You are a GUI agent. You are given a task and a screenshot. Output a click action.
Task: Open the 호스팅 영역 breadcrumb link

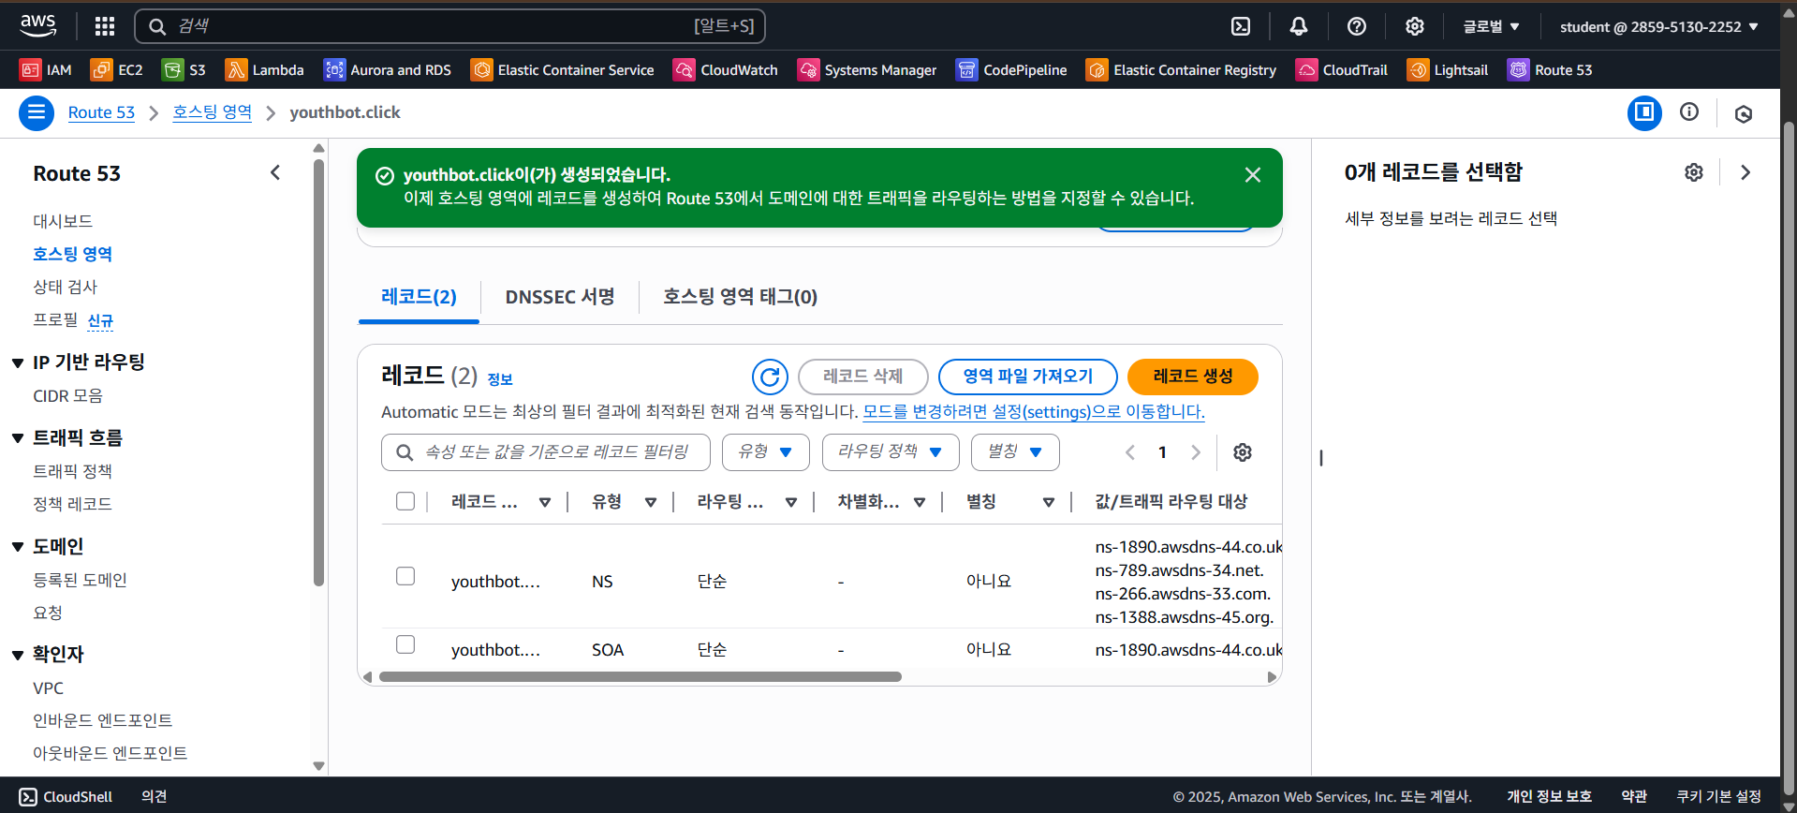[213, 112]
